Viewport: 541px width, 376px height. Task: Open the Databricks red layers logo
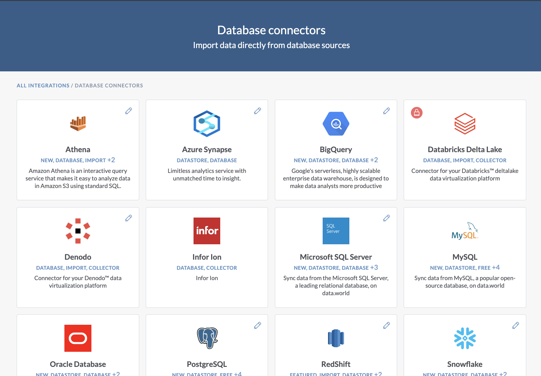[465, 124]
